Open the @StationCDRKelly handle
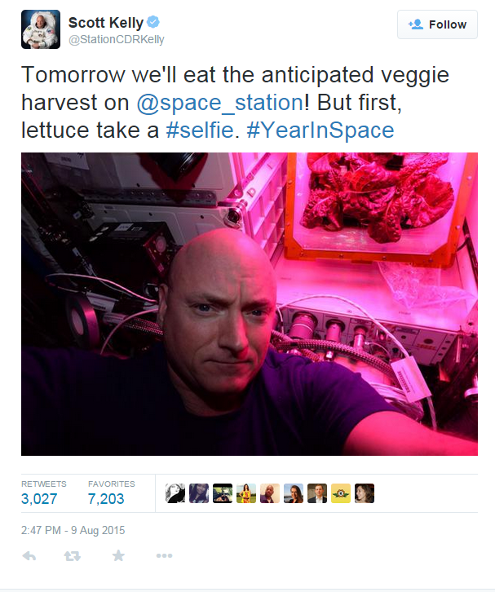This screenshot has height=592, width=495. (x=117, y=39)
